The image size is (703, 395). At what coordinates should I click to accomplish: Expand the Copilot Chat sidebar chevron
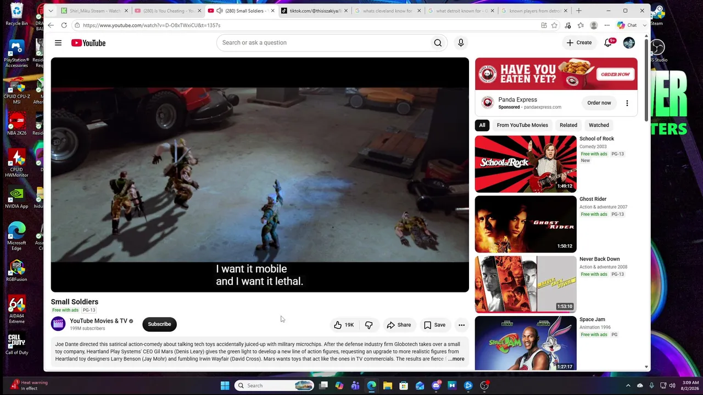tap(645, 25)
